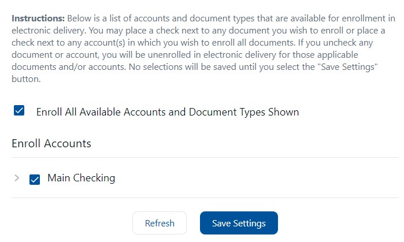Image resolution: width=404 pixels, height=242 pixels.
Task: Expand the Main Checking account chevron
Action: (x=17, y=178)
